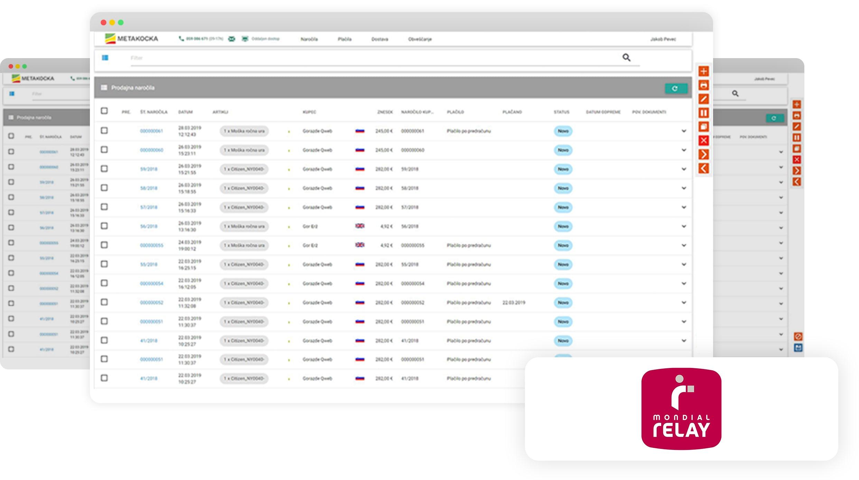Click the red X delete icon in the front window

(x=703, y=140)
